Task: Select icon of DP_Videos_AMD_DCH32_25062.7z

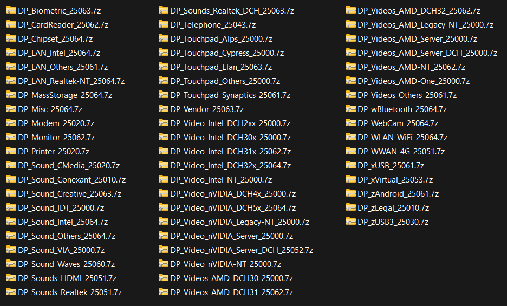Action: tap(351, 10)
